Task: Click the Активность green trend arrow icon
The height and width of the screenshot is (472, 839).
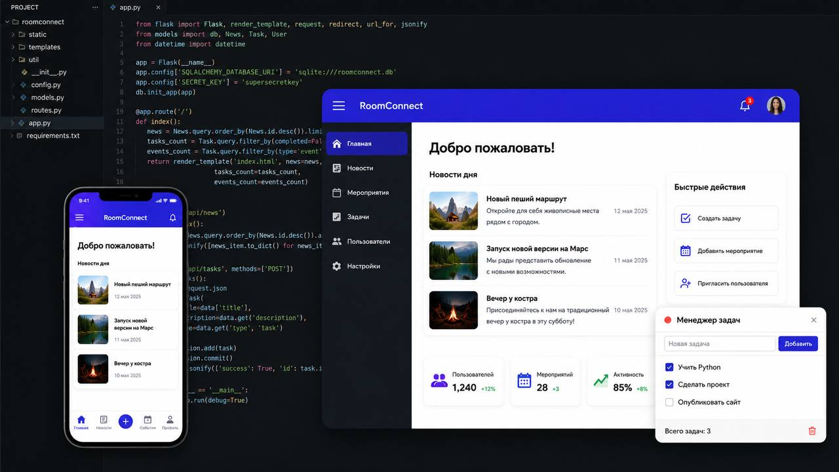Action: click(601, 380)
